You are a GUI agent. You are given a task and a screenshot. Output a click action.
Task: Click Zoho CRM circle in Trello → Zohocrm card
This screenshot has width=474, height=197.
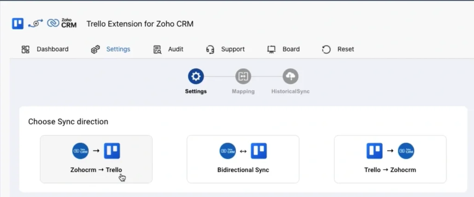tap(406, 151)
